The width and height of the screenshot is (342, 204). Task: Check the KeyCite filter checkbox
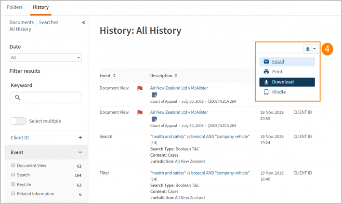(13, 184)
